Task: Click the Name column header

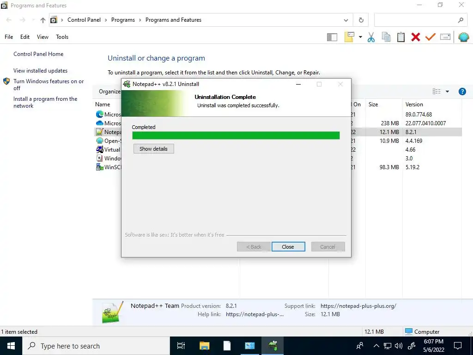Action: (103, 104)
